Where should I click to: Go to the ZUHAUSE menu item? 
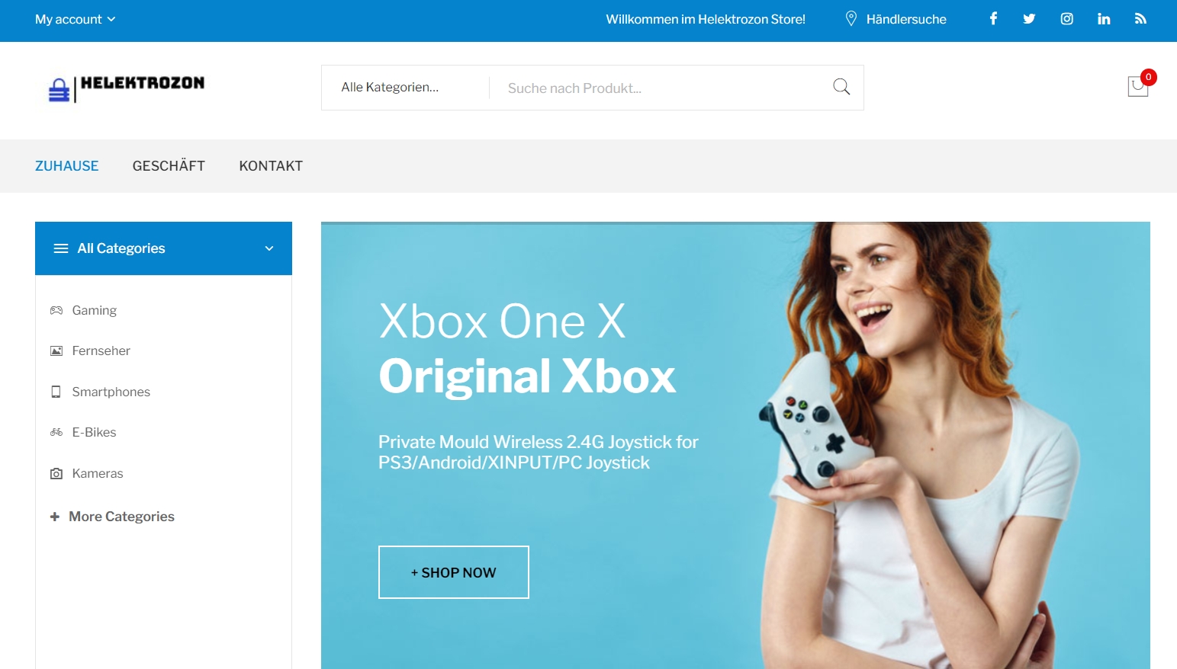[67, 166]
